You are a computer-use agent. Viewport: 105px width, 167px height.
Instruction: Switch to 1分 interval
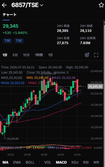pos(5,55)
